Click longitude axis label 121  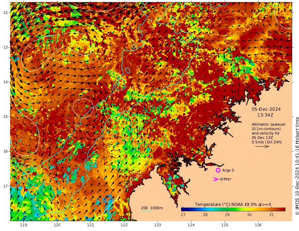coord(91,225)
